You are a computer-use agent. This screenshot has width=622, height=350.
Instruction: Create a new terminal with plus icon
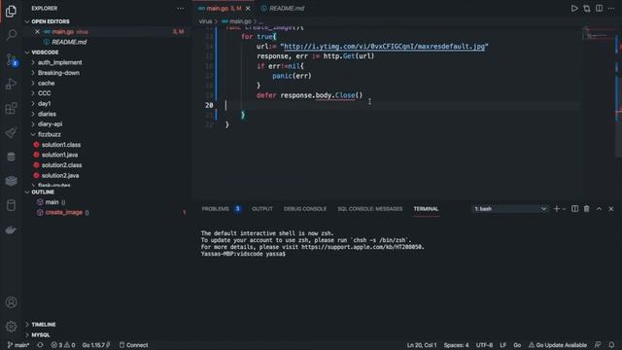(556, 209)
